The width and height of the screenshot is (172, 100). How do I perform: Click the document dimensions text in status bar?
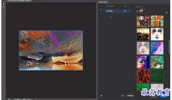(22, 99)
